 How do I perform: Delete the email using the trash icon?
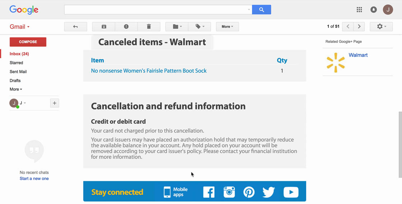[x=149, y=27]
